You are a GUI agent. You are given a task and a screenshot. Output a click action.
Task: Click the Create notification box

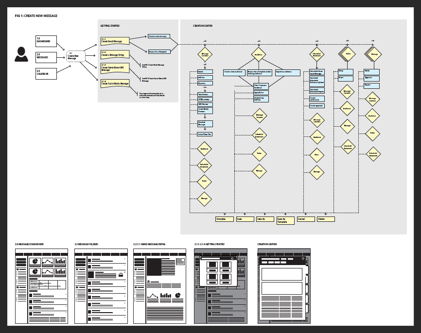(317, 99)
